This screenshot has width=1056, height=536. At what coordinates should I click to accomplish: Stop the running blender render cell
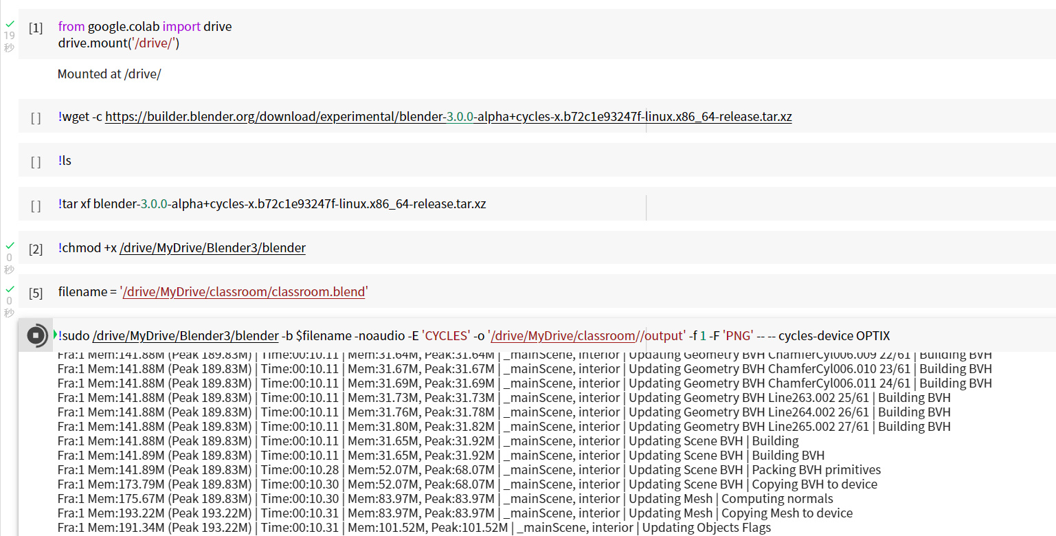click(x=36, y=335)
